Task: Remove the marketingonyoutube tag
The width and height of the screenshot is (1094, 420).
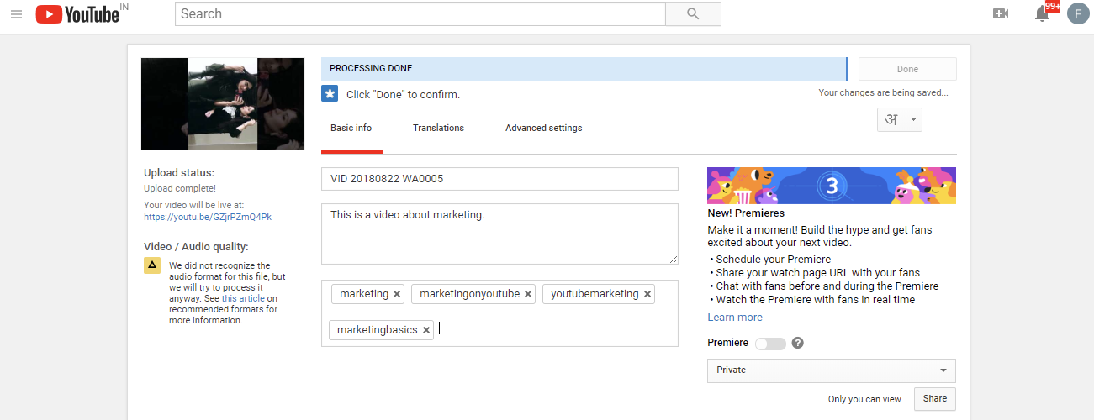Action: pos(528,294)
